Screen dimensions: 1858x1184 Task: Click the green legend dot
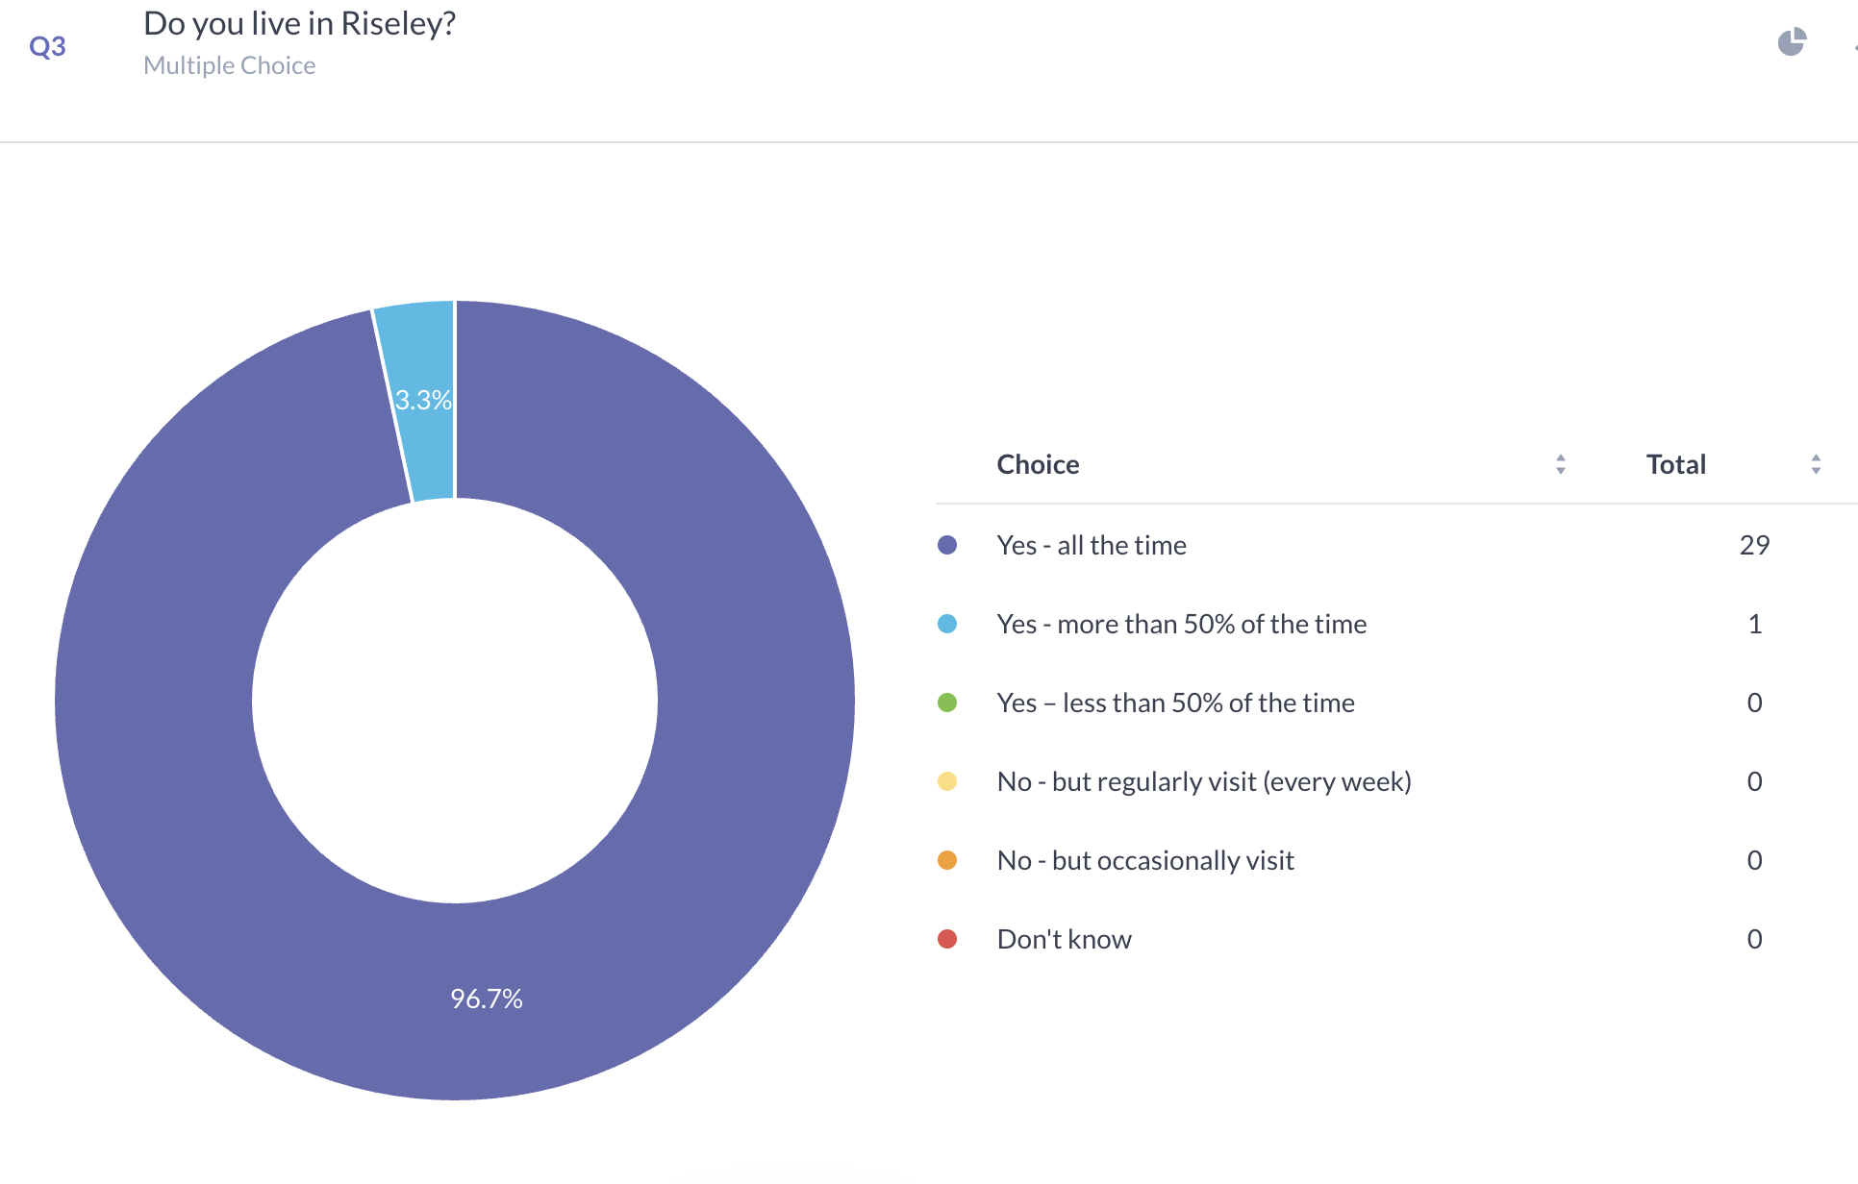[x=947, y=703]
